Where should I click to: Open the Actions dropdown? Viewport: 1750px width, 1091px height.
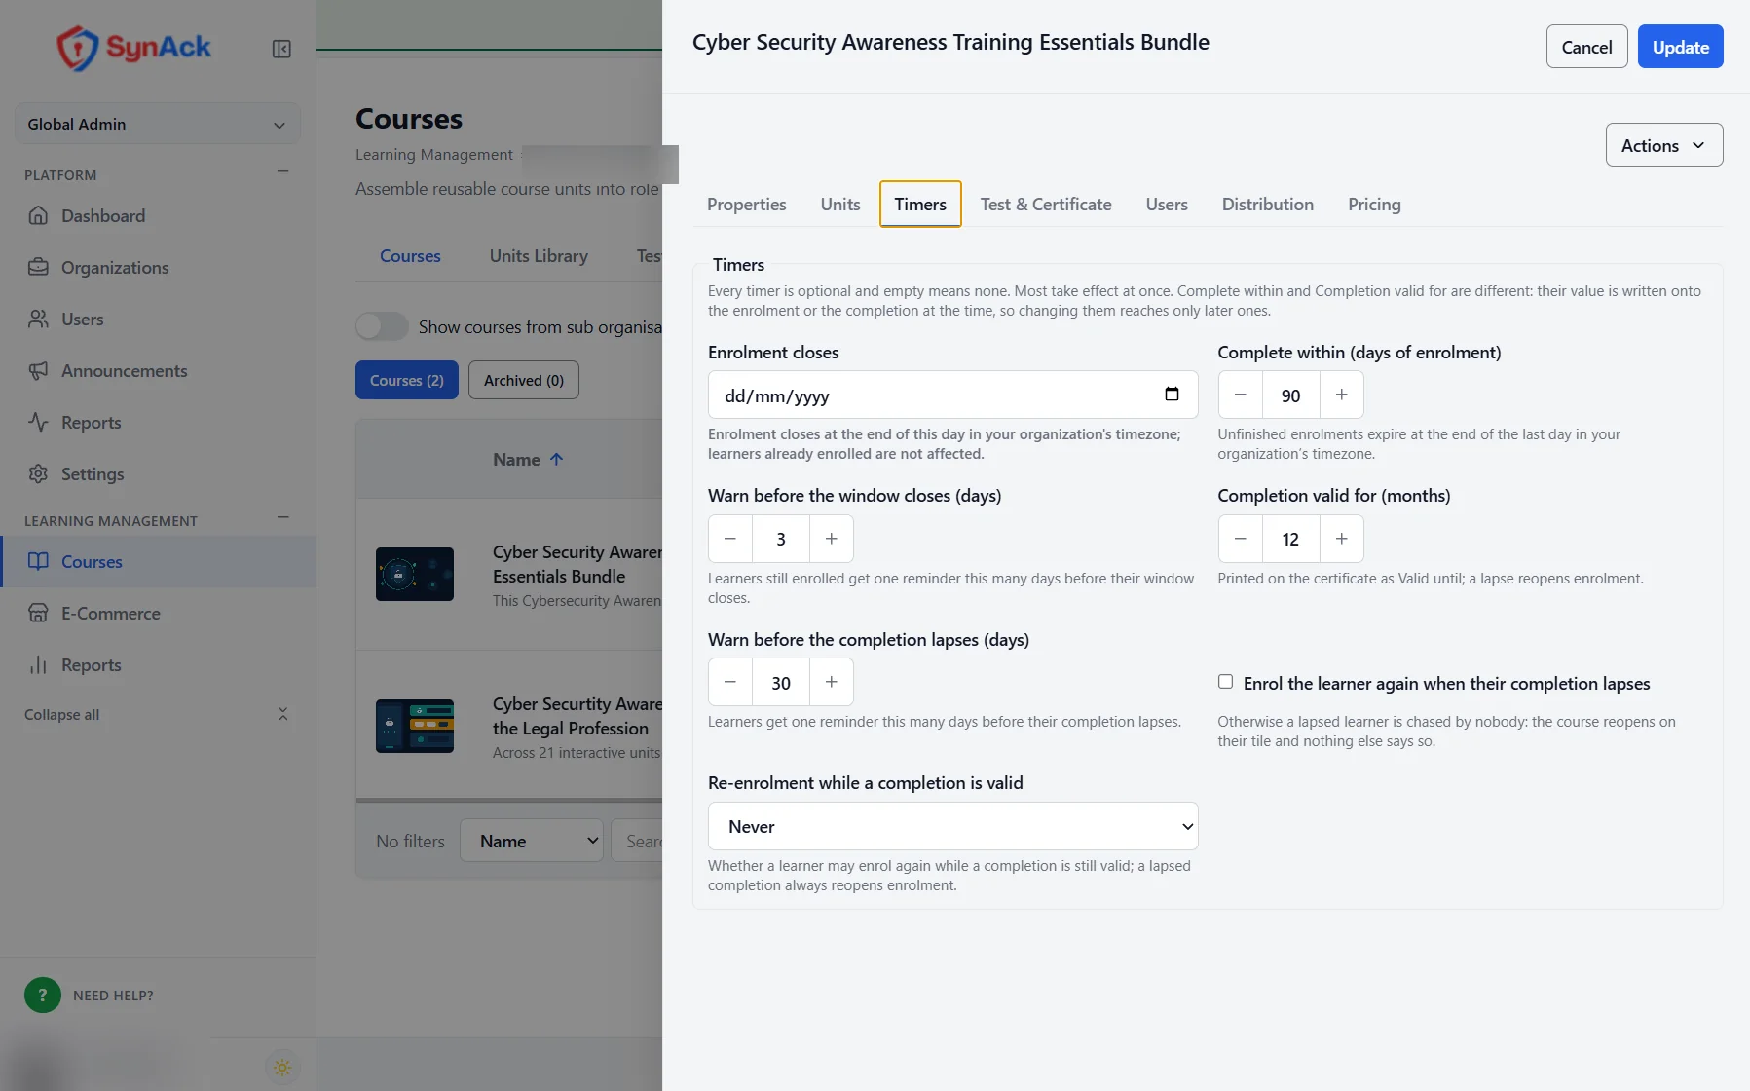click(x=1664, y=145)
